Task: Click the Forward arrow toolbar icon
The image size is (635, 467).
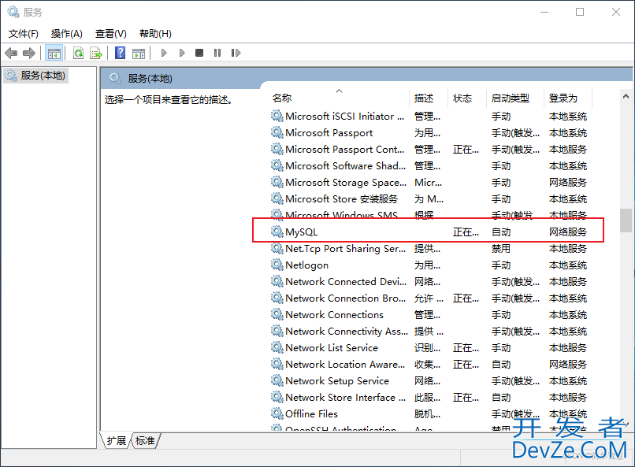Action: [29, 53]
